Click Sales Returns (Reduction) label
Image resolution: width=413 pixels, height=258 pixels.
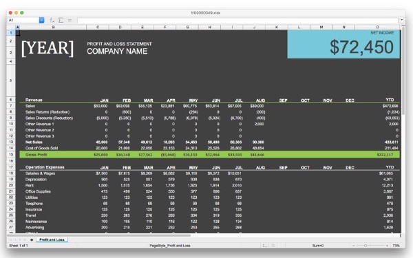pyautogui.click(x=47, y=112)
